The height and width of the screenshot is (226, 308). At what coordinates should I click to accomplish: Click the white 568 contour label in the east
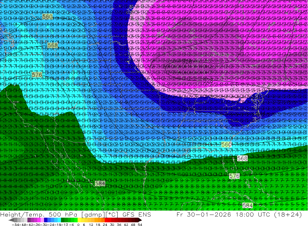(242, 158)
